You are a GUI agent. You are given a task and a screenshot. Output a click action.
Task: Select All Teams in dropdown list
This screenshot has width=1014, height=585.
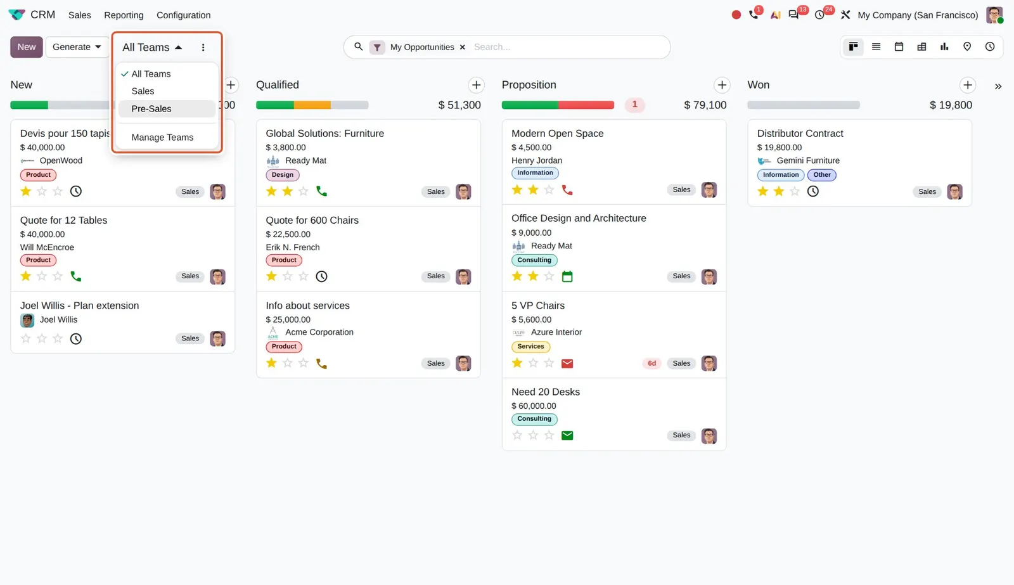[167, 74]
